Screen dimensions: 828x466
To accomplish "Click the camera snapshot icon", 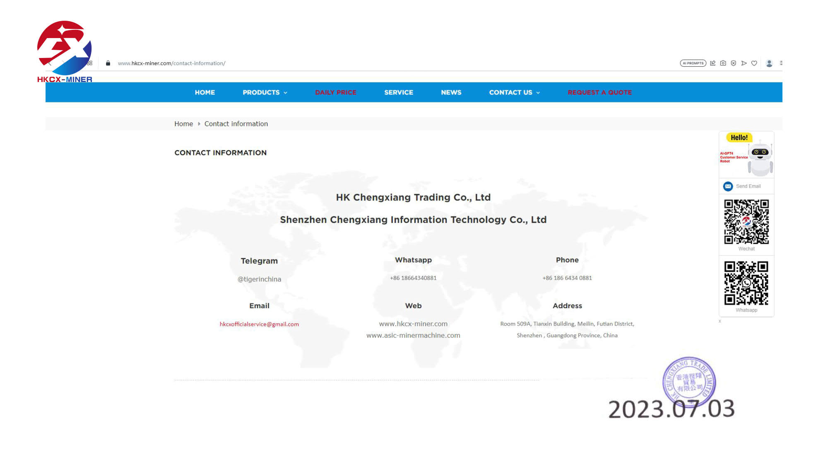I will click(x=723, y=63).
